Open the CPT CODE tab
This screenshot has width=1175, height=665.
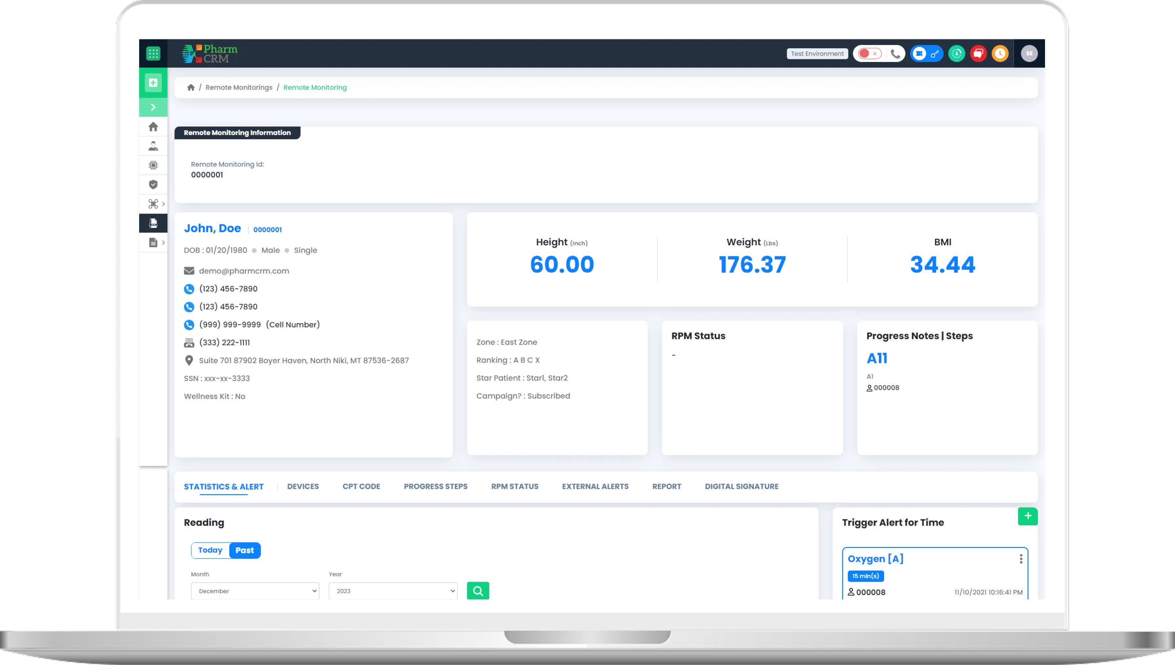click(361, 486)
